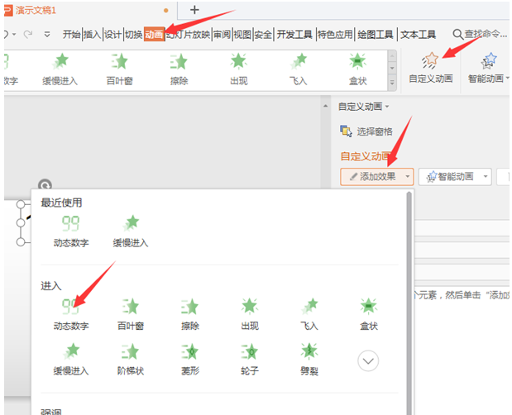Expand the animation gallery list

coord(392,82)
